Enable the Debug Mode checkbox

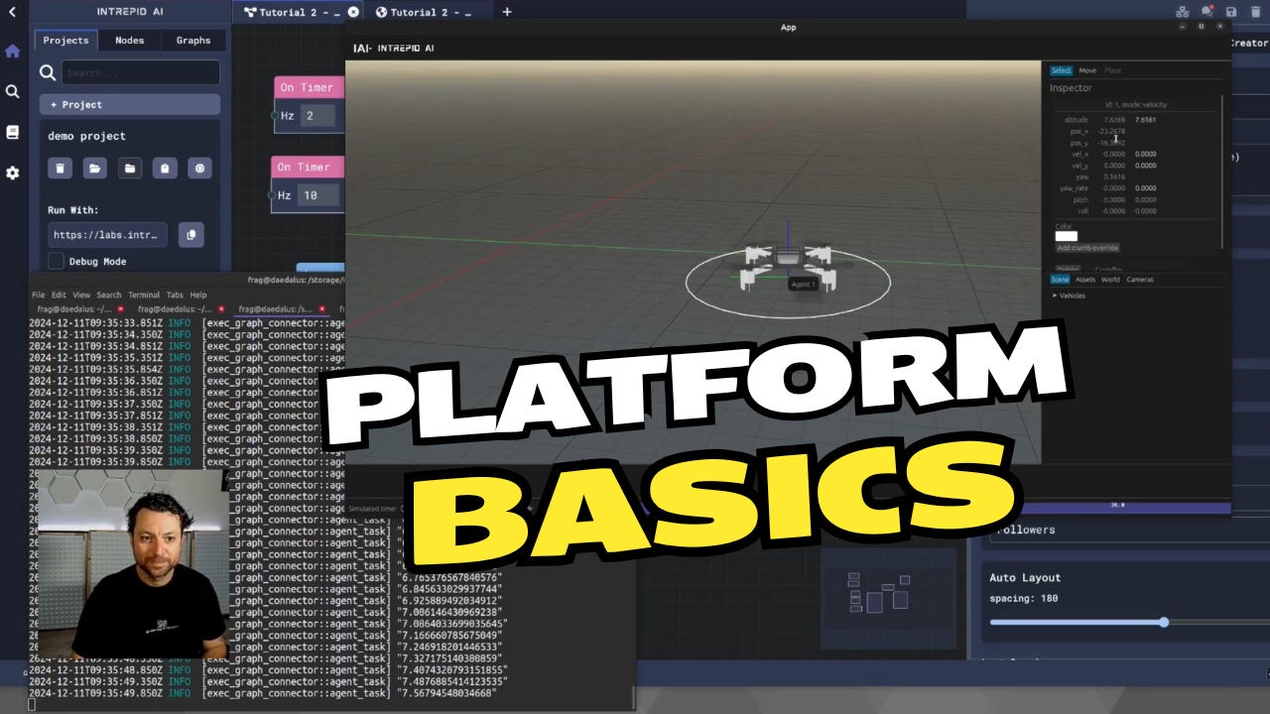point(56,261)
